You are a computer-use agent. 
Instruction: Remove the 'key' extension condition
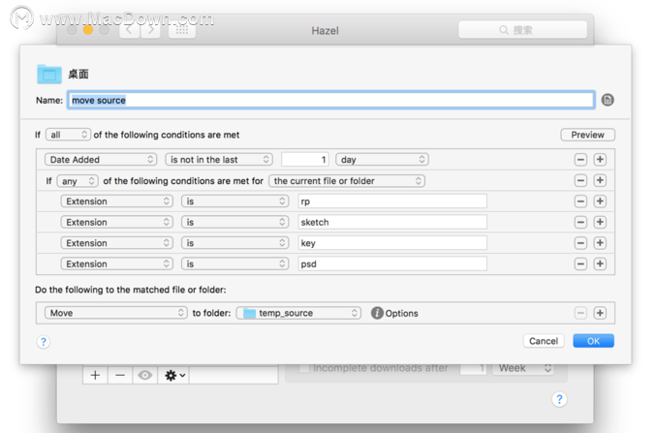click(580, 243)
